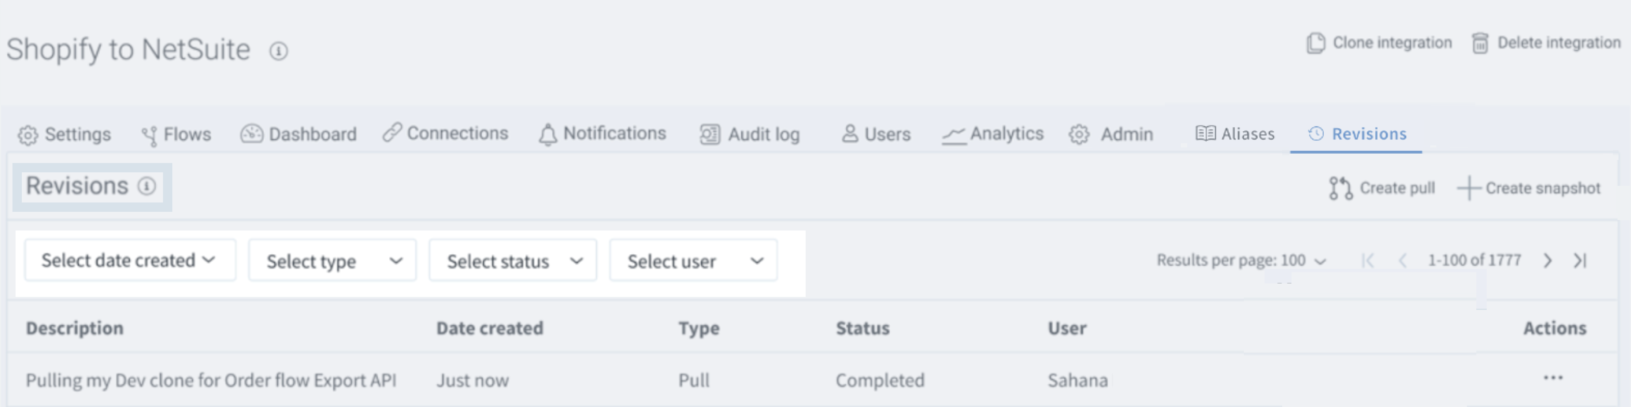Click the Revisions clock icon
This screenshot has width=1631, height=407.
coord(1316,133)
